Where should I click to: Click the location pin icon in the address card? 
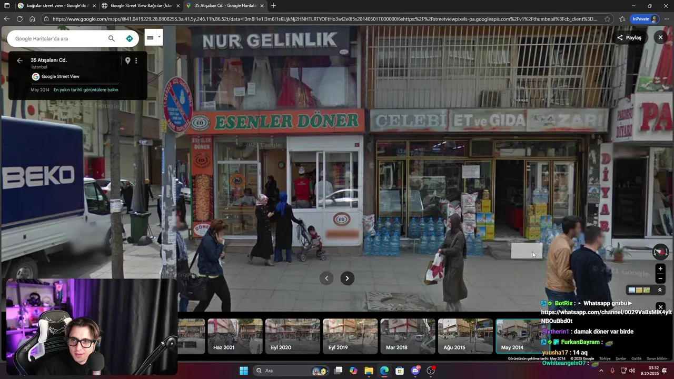click(127, 61)
